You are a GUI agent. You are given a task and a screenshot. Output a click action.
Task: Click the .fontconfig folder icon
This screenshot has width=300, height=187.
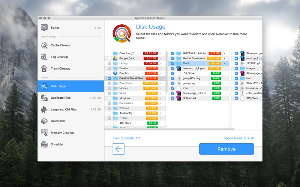115,113
